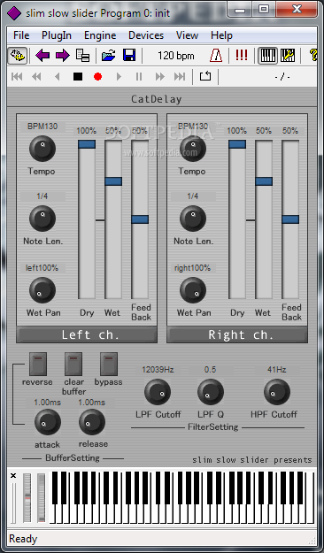Screen dimensions: 324x553
Task: Click the Right ch. panel label
Action: [x=237, y=334]
